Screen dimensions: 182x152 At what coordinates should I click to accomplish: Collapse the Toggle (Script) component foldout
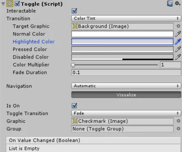coord(3,4)
